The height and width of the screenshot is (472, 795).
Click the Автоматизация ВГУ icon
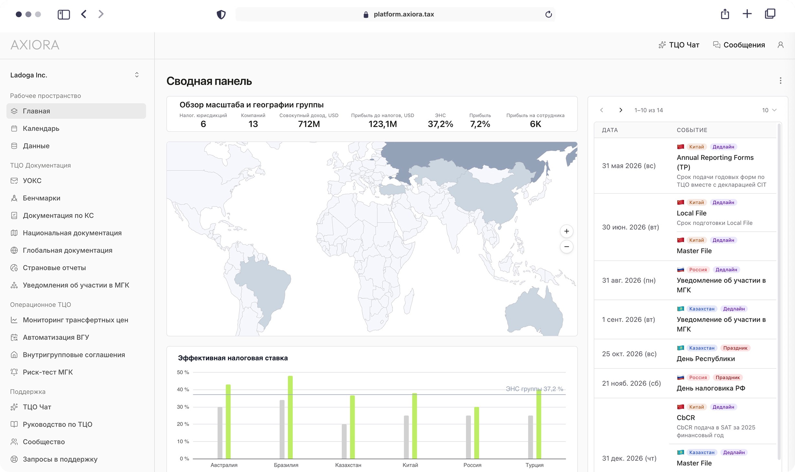click(x=14, y=337)
